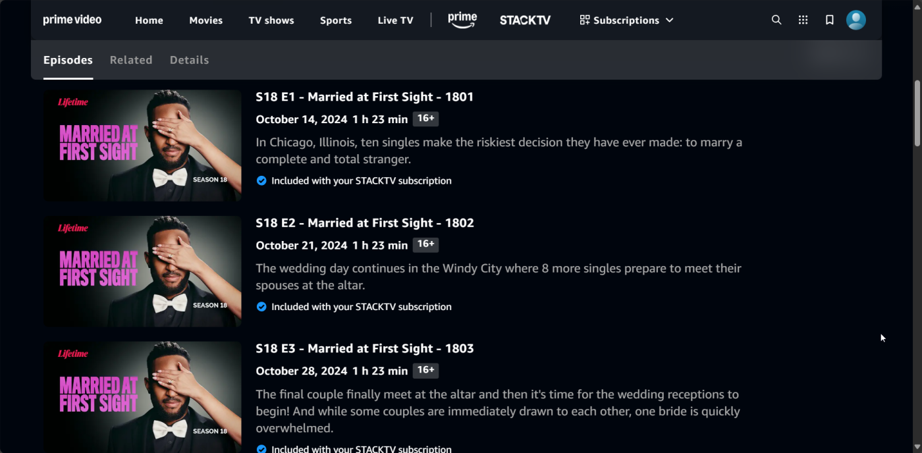Image resolution: width=922 pixels, height=453 pixels.
Task: Open the STACKTV channel logo
Action: (525, 20)
